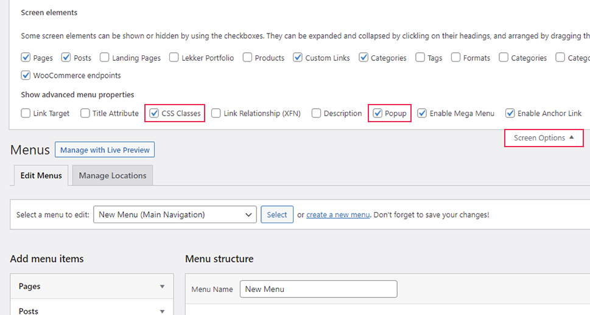Click the Manage with Live Preview button
This screenshot has height=315, width=590.
tap(105, 150)
